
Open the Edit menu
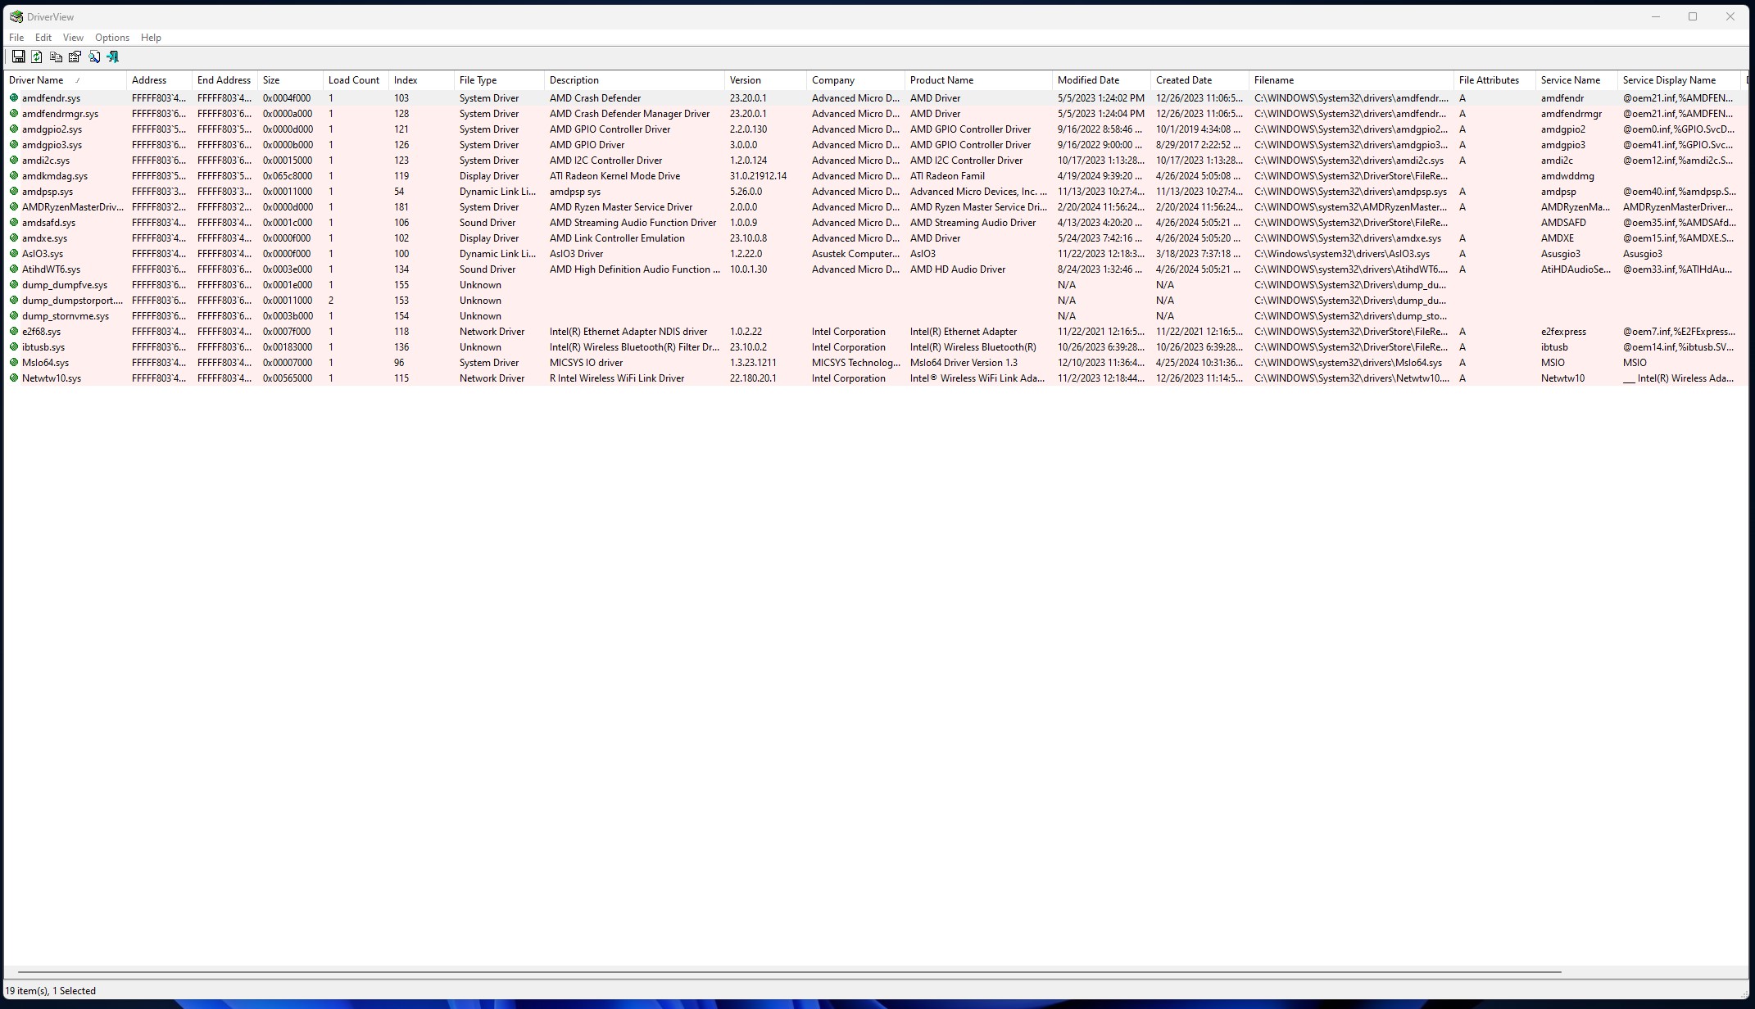point(43,38)
